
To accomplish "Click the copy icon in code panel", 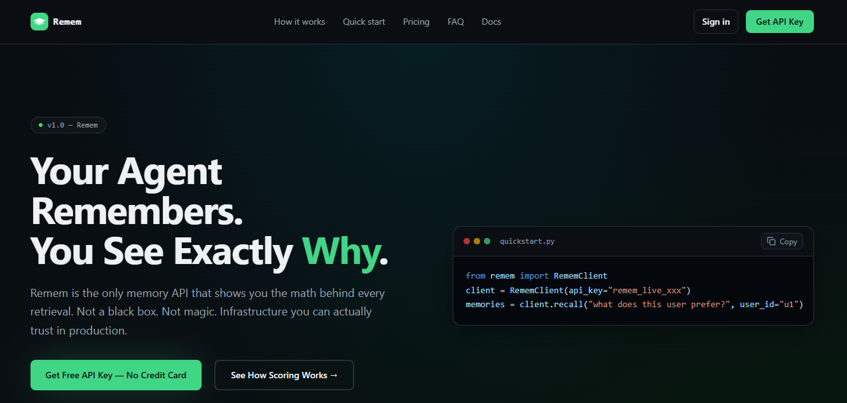I will [x=771, y=241].
